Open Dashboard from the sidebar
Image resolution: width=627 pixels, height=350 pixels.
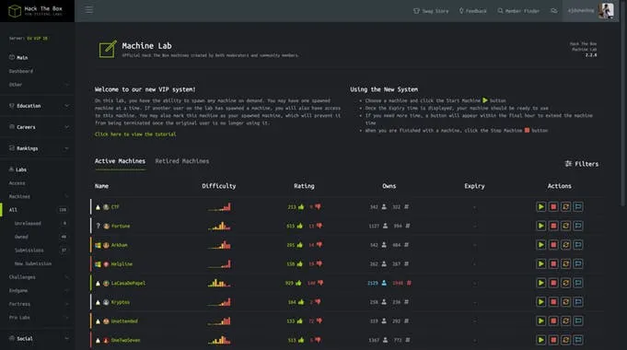click(x=21, y=71)
